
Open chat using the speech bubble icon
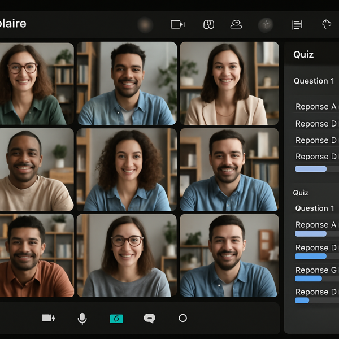(x=149, y=319)
